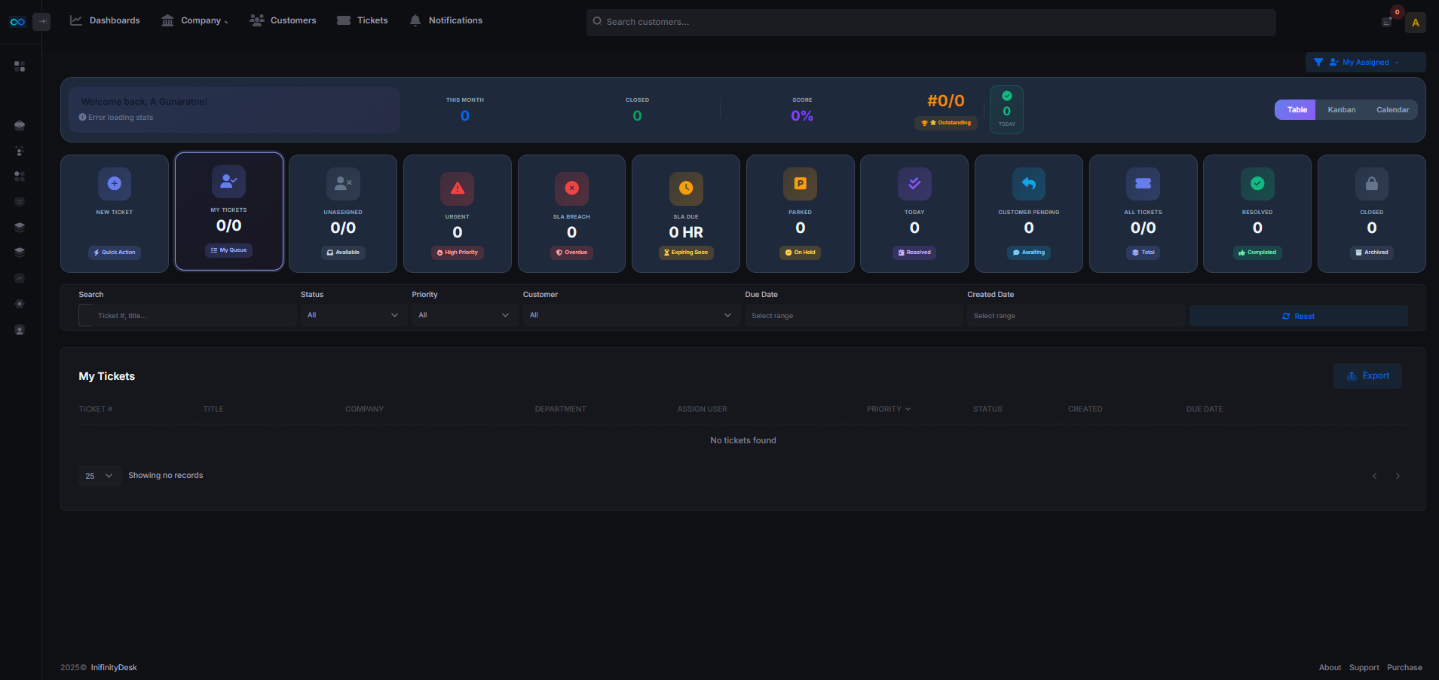The image size is (1439, 680).
Task: Click the Resolved green checkmark icon
Action: (x=1257, y=183)
